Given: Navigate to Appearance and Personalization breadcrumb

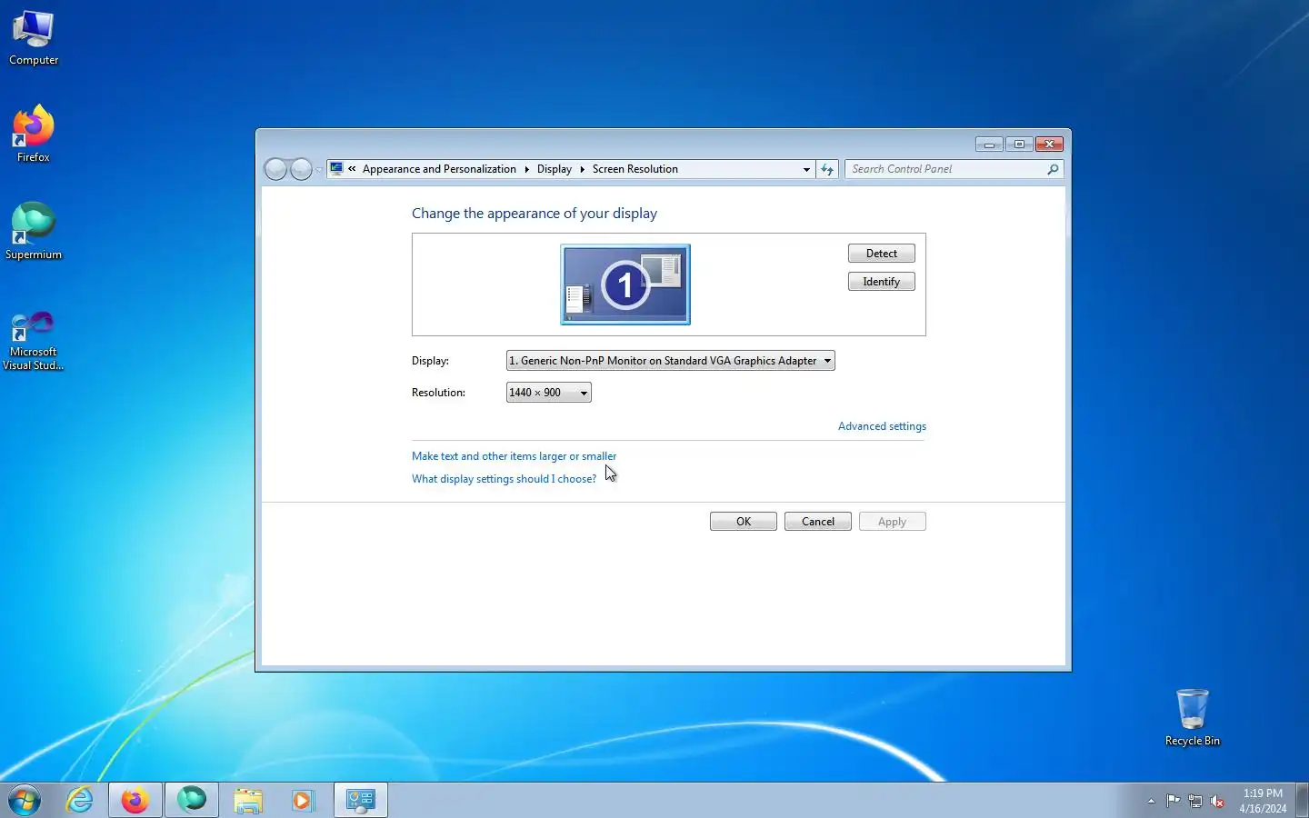Looking at the screenshot, I should (439, 169).
